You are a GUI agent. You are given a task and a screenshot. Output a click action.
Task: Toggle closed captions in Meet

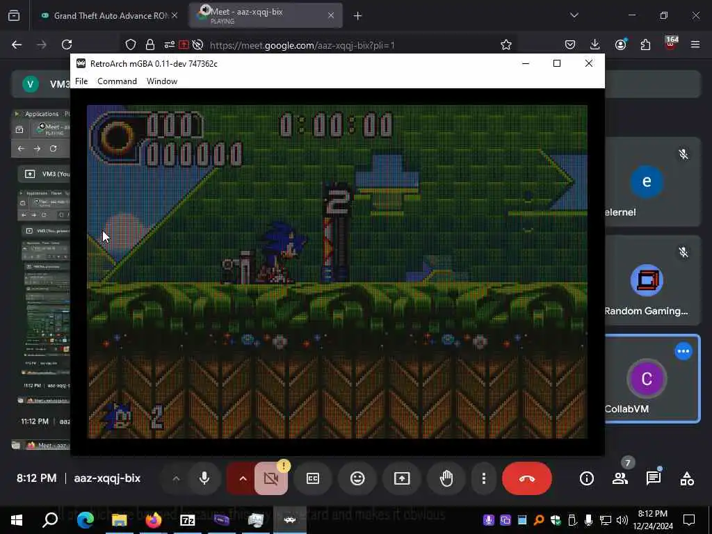click(313, 478)
